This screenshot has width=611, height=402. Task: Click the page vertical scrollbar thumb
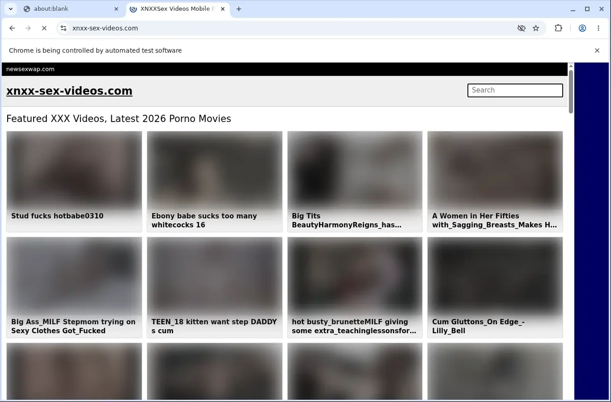click(x=571, y=92)
